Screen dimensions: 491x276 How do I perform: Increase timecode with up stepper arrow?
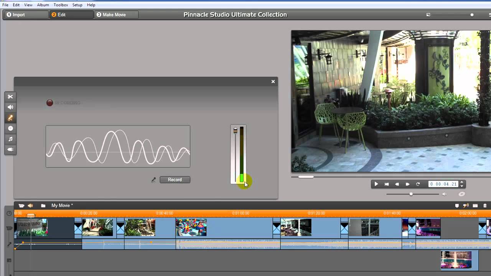(462, 182)
